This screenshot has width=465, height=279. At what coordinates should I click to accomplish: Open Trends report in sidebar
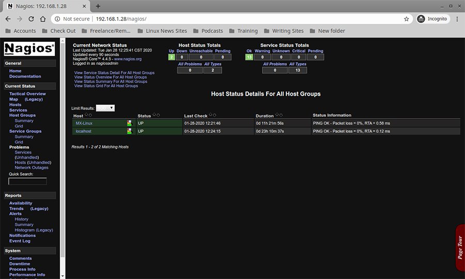click(17, 208)
